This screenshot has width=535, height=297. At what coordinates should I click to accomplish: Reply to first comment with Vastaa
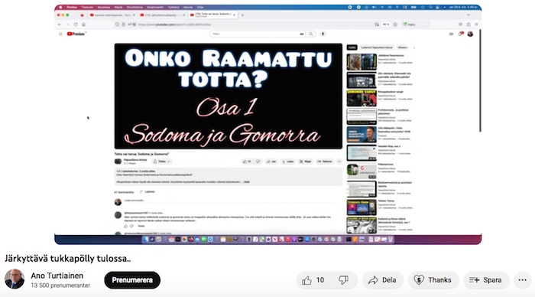click(141, 226)
